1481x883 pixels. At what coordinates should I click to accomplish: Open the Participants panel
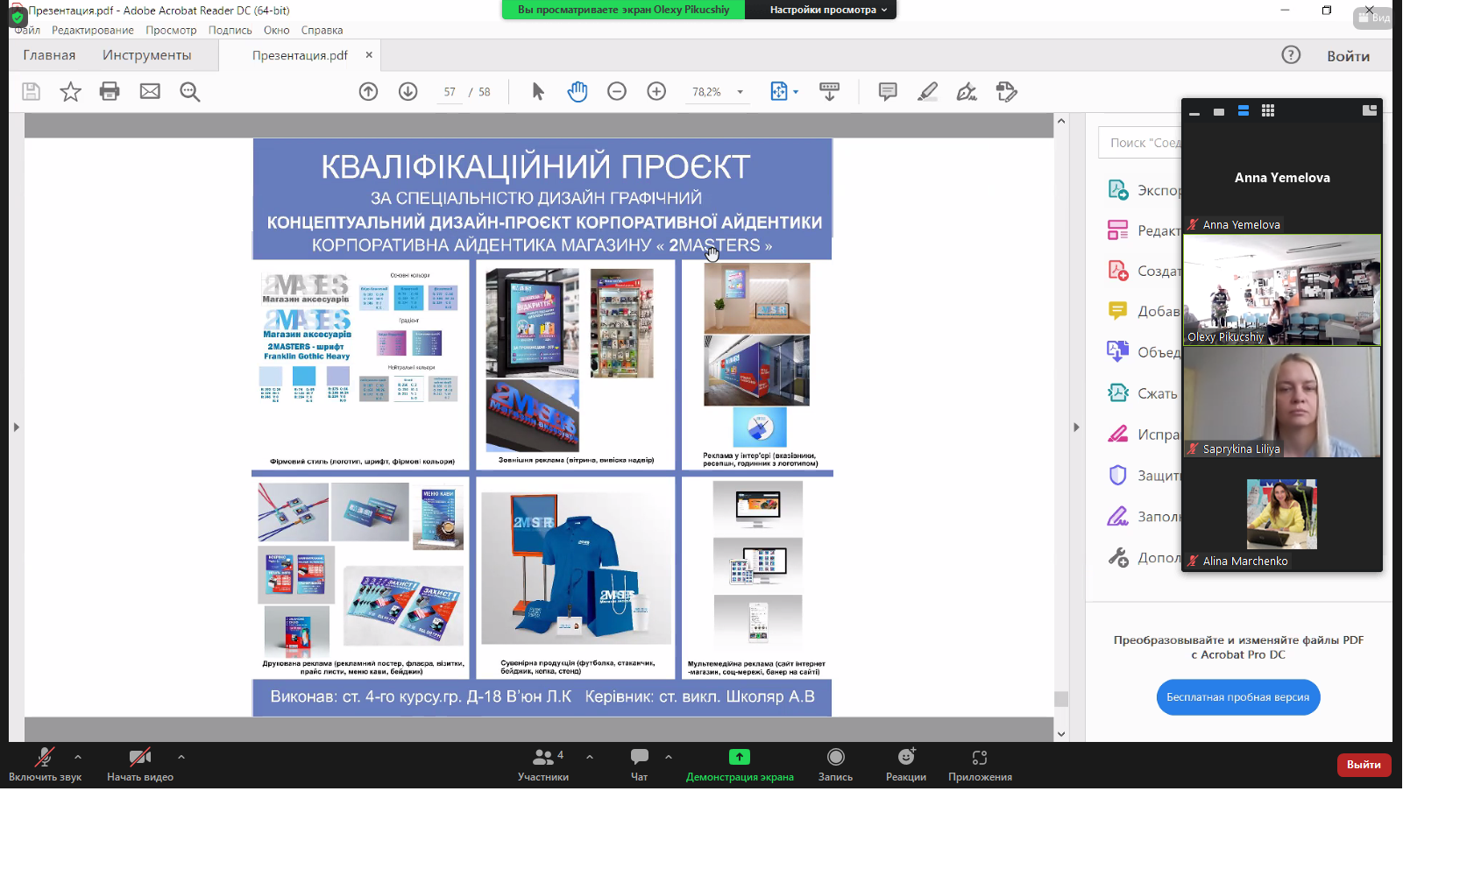543,764
